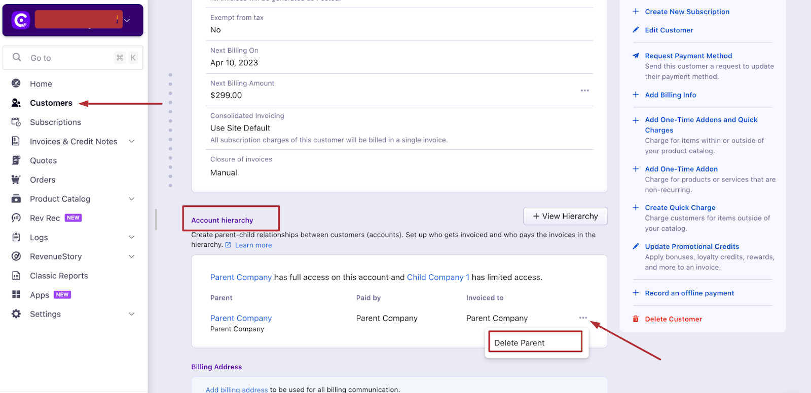Click the Rev Rec sidebar icon

[16, 218]
